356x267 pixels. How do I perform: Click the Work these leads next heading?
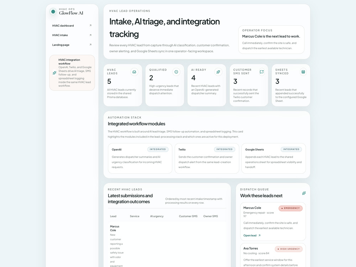[261, 196]
